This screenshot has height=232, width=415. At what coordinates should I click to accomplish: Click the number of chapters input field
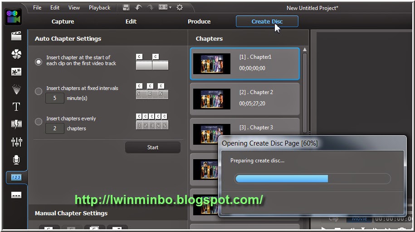[55, 128]
